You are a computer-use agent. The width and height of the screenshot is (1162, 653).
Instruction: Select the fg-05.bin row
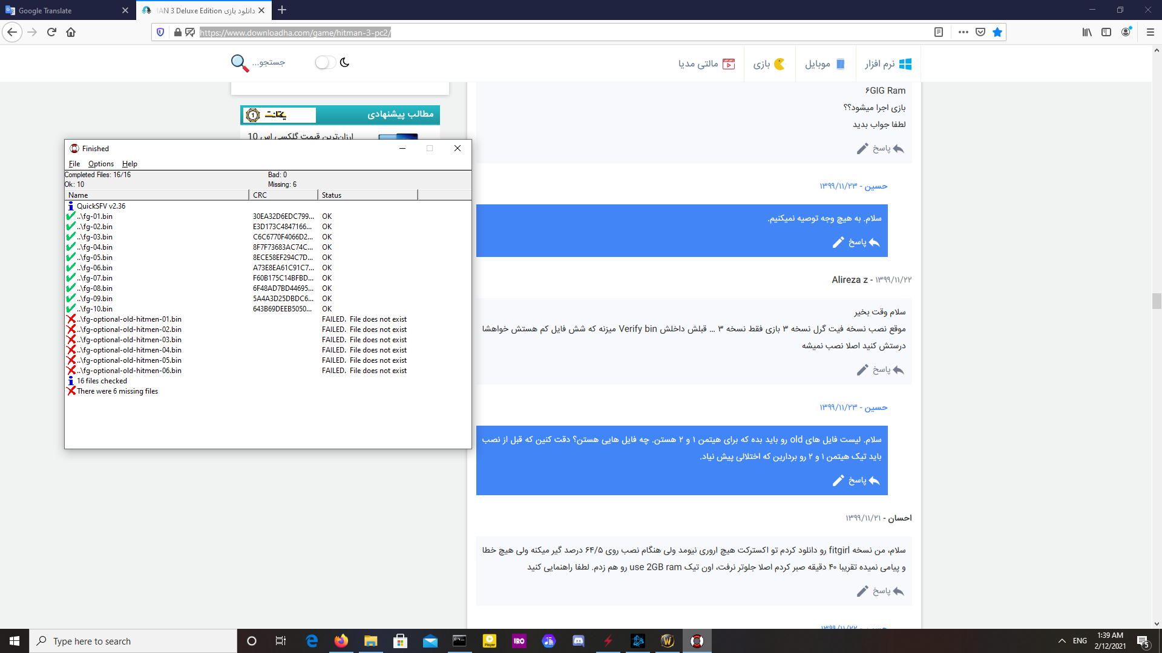click(268, 258)
